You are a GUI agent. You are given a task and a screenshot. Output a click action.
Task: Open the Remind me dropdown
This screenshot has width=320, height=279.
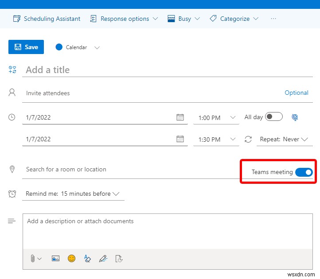tap(73, 194)
